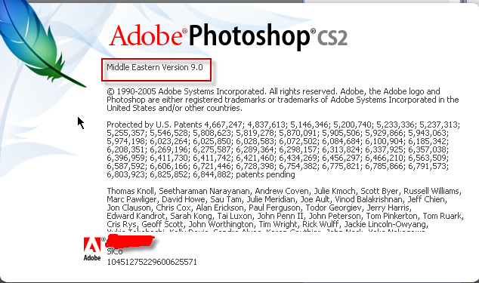This screenshot has height=283, width=479.
Task: Click the red Adobe wordmark in title
Action: coord(145,35)
